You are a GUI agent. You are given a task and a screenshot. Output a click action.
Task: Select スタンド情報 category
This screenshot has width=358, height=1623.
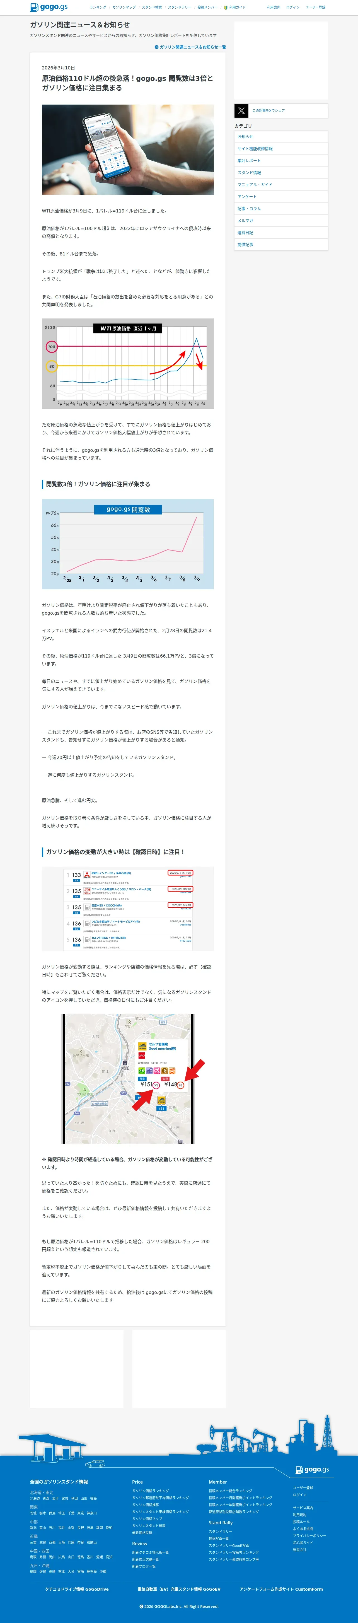[x=281, y=173]
